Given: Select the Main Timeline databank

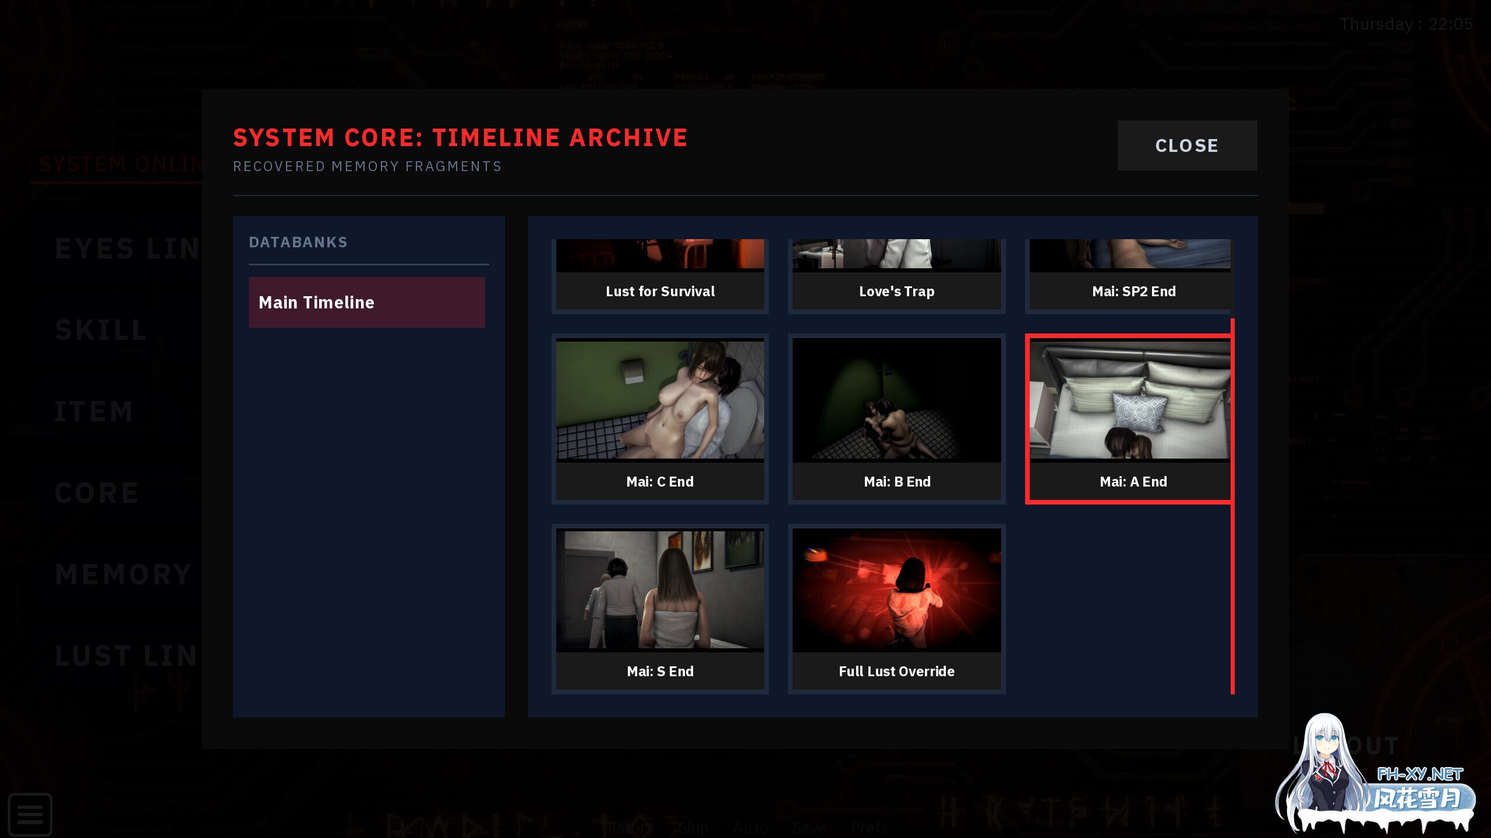Looking at the screenshot, I should pyautogui.click(x=366, y=302).
